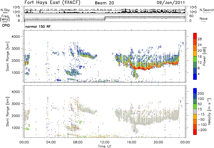Click the date '09/Jan/2011'
The height and width of the screenshot is (148, 214).
(171, 3)
